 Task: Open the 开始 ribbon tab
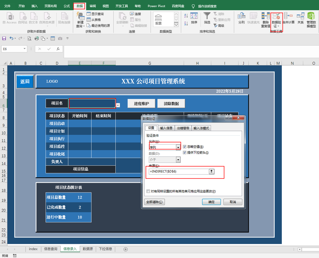(22, 6)
